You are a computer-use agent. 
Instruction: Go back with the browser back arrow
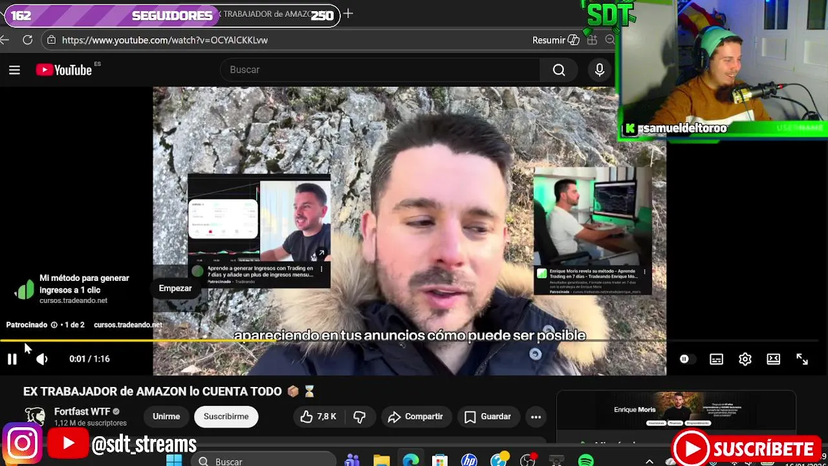click(x=5, y=40)
